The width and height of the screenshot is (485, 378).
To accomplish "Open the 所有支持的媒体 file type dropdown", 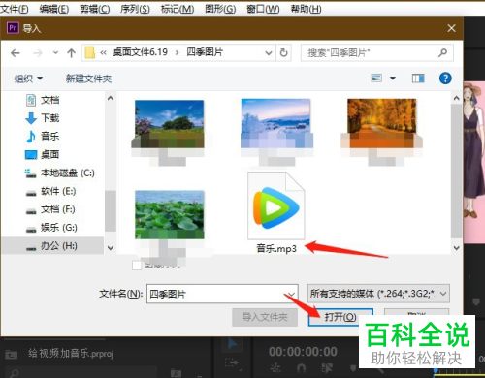I will pos(378,294).
